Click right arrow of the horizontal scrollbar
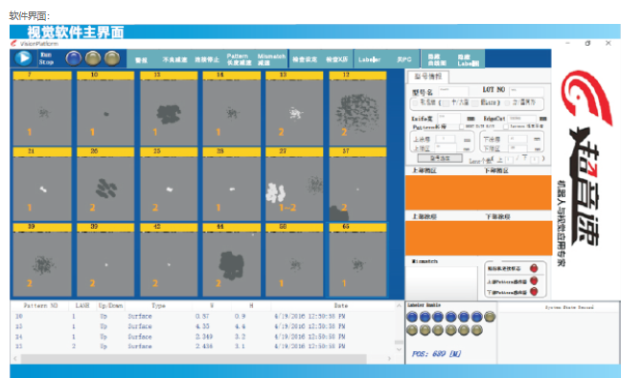 click(x=390, y=359)
